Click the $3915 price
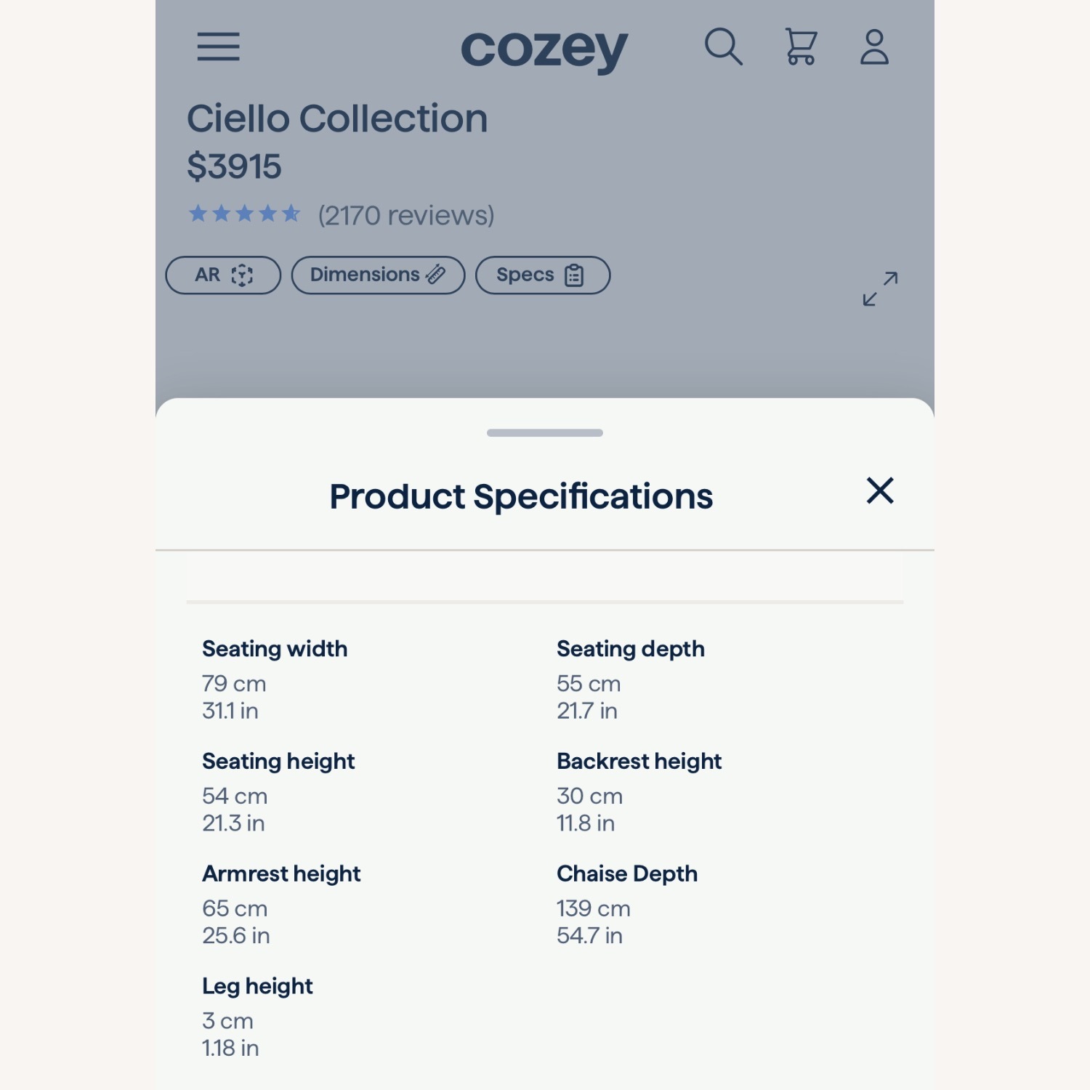This screenshot has width=1090, height=1090. pos(234,167)
